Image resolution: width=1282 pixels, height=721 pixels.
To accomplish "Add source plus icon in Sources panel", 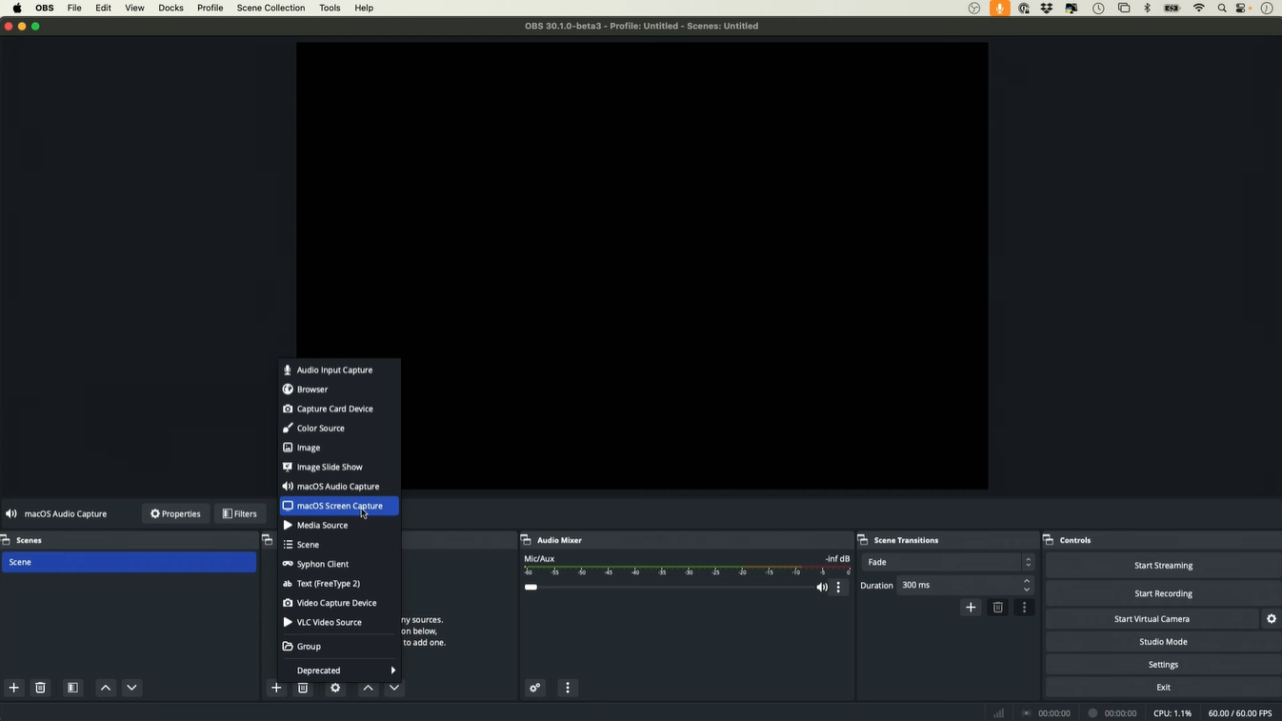I will (276, 688).
